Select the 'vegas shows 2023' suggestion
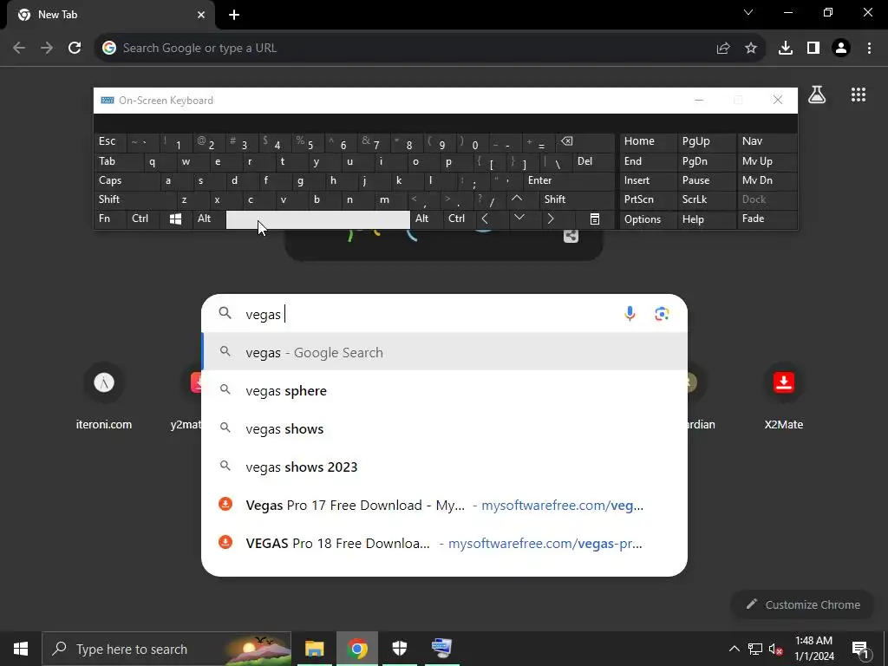Screen dimensions: 888x666 [x=445, y=467]
